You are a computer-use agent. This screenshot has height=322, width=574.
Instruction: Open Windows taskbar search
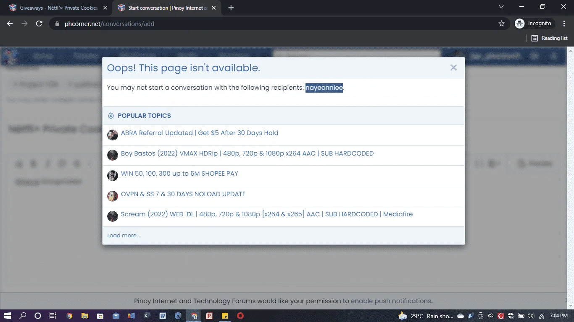pos(23,316)
